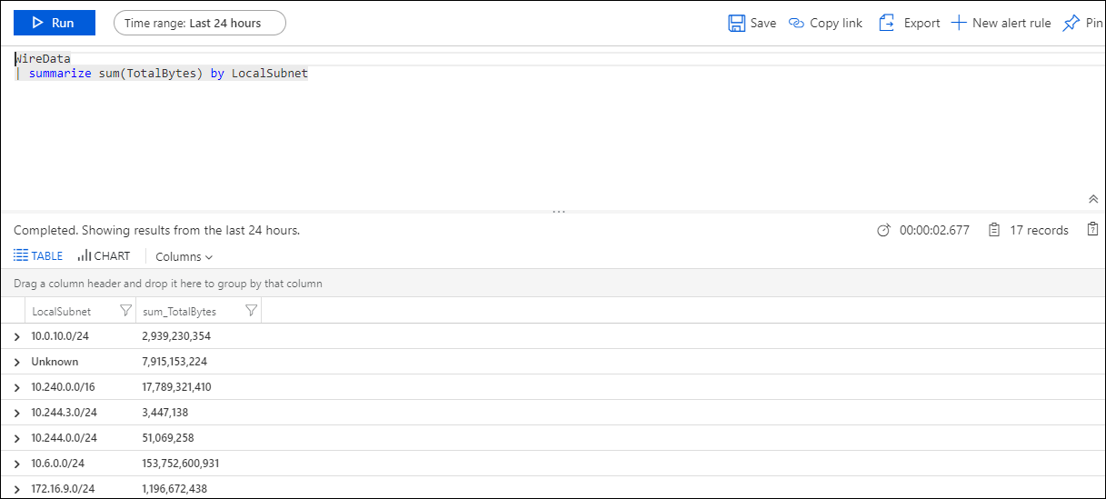Open the Time range: Last 24 hours selector
The width and height of the screenshot is (1106, 499).
(x=200, y=23)
